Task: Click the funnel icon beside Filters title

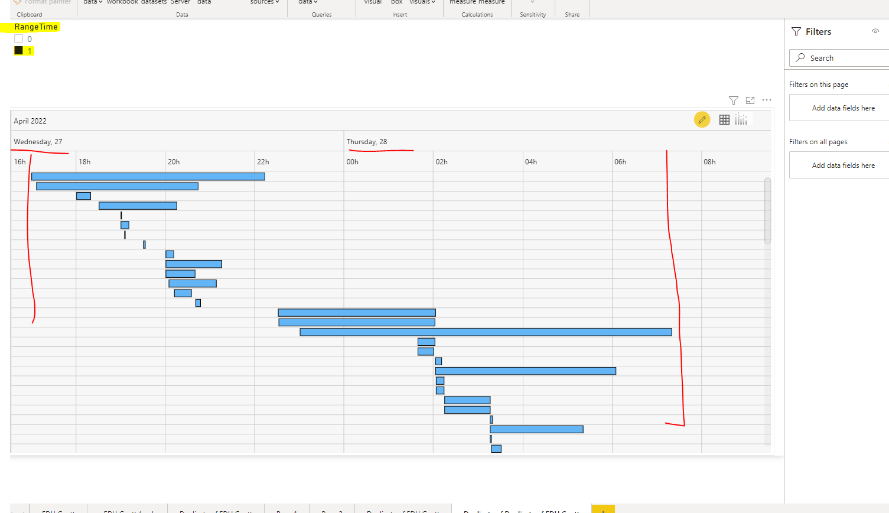Action: click(796, 31)
